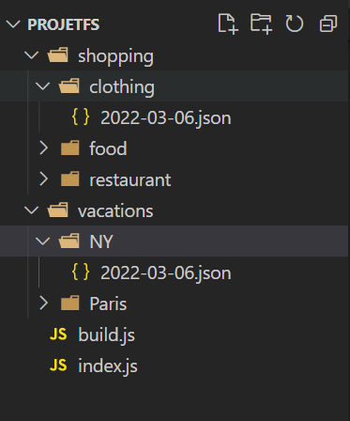
Task: Expand the food folder chevron
Action: coord(43,148)
